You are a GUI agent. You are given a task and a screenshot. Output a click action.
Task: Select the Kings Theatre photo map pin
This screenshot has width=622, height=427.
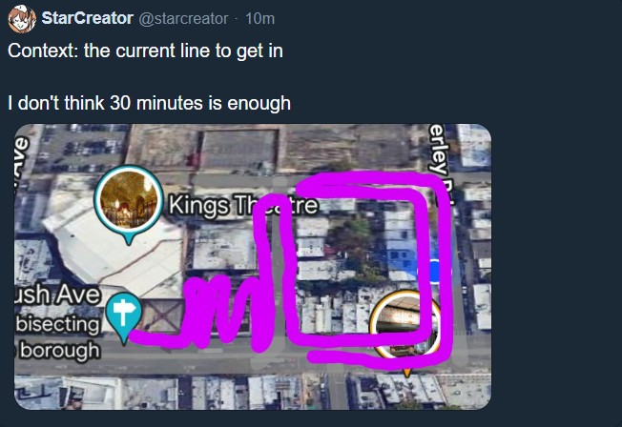click(x=129, y=204)
